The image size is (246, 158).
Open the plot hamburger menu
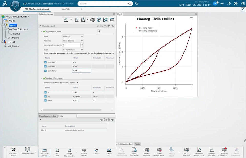coord(191,18)
